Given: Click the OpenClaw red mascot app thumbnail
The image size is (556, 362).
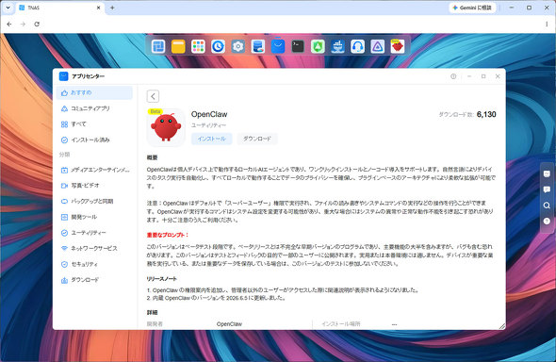Looking at the screenshot, I should pos(166,127).
